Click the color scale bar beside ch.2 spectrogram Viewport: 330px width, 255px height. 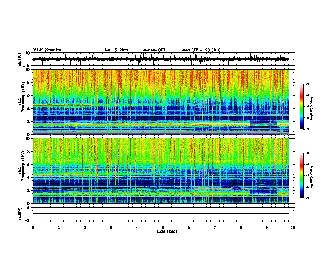click(302, 175)
